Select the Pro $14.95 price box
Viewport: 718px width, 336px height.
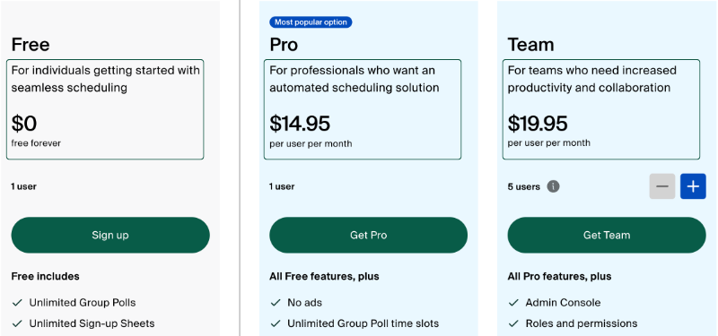coord(363,109)
